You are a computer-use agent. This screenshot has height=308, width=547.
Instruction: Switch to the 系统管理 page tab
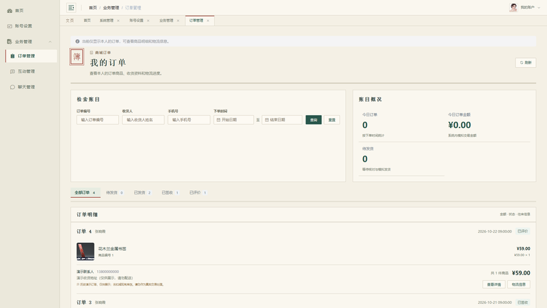coord(107,21)
